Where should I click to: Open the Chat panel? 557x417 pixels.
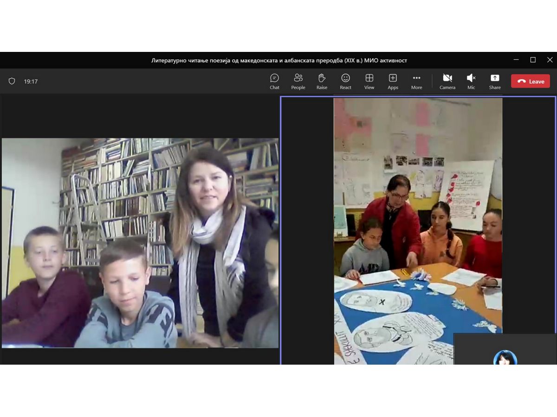coord(274,81)
